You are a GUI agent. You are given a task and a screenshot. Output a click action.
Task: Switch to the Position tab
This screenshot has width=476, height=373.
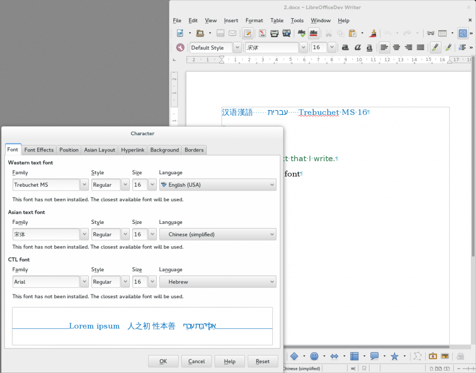pyautogui.click(x=69, y=150)
